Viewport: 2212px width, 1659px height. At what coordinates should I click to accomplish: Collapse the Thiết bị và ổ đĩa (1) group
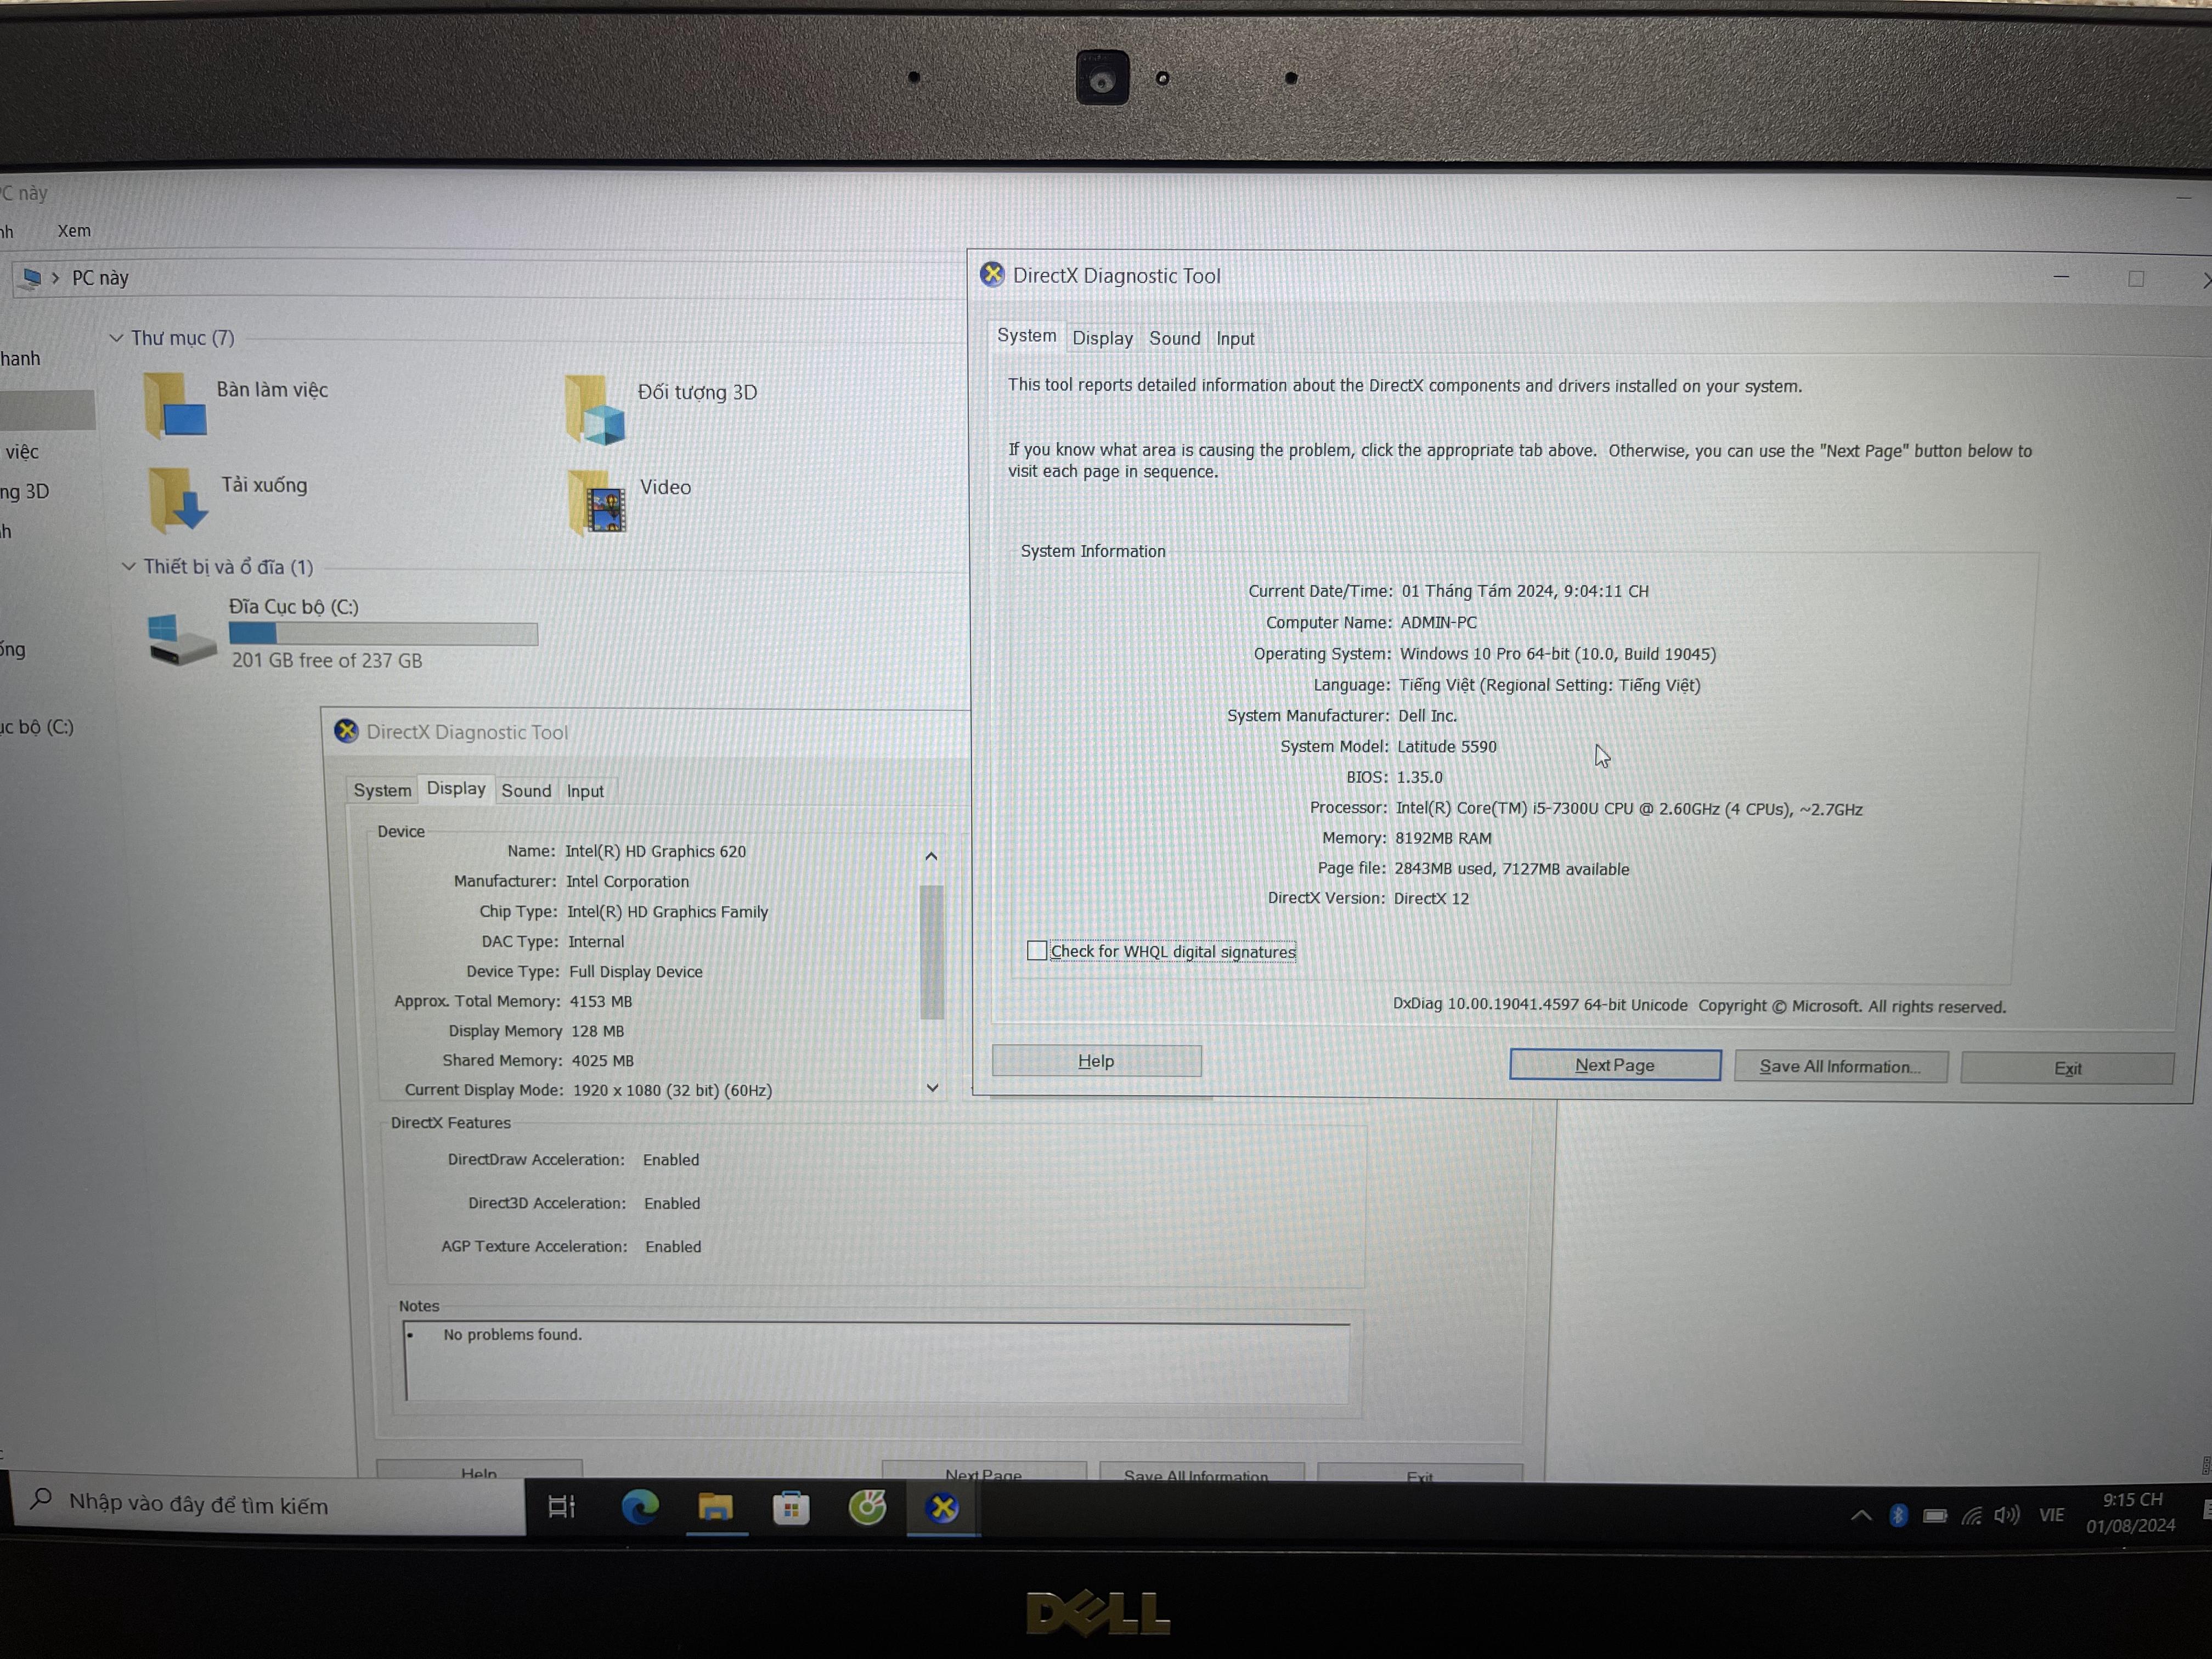point(128,566)
